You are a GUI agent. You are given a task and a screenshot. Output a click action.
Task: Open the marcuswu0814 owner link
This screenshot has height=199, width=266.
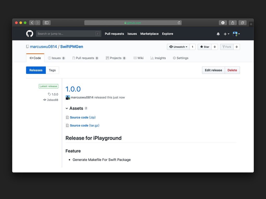click(x=43, y=47)
